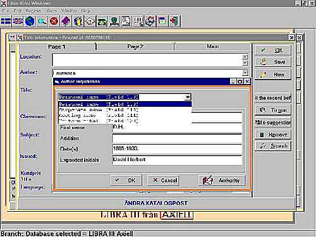Image resolution: width=316 pixels, height=237 pixels.
Task: Click the blue and yellow bucket icon
Action: (x=78, y=21)
